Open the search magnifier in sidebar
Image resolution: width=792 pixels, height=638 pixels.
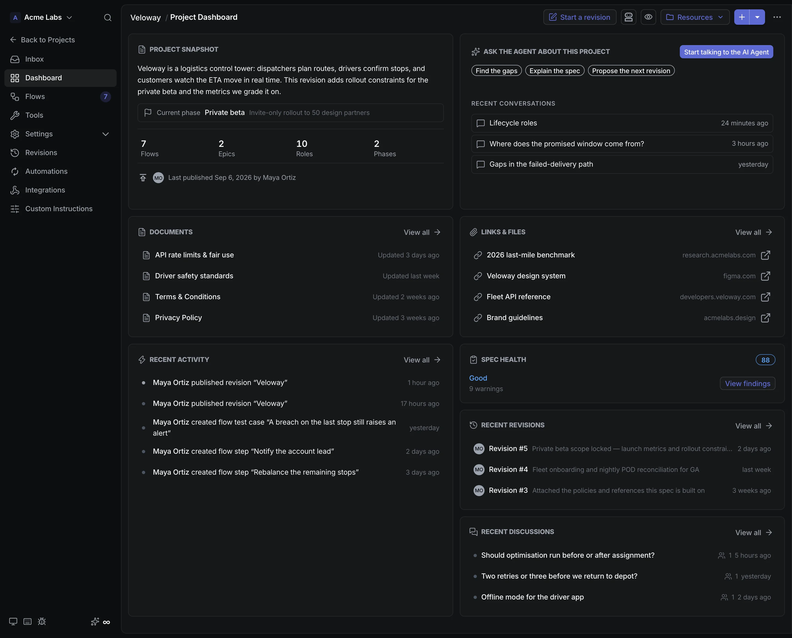[x=107, y=17]
